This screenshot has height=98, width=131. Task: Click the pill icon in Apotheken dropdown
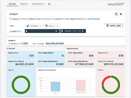click(x=28, y=26)
